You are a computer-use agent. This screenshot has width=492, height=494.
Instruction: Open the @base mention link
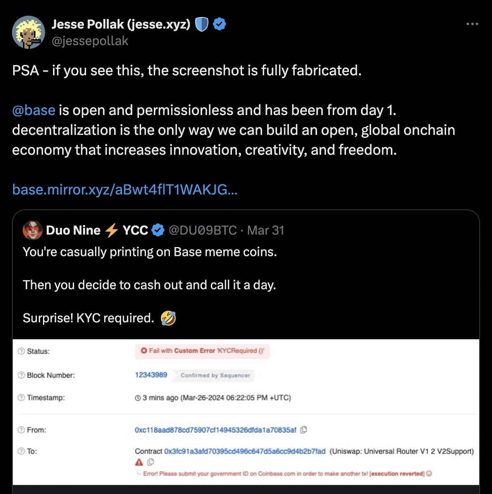coord(33,110)
